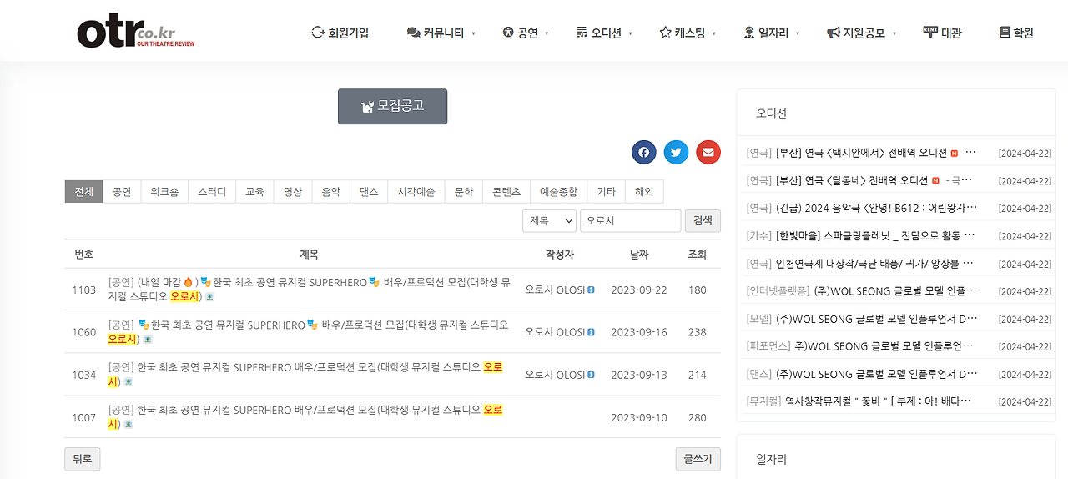Open (긴급) 2024 음악극 <안녕! B612 link

(x=876, y=208)
